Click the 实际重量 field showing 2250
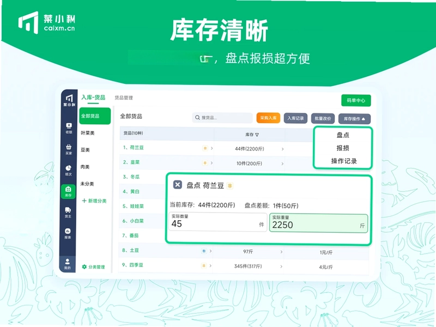 [318, 223]
